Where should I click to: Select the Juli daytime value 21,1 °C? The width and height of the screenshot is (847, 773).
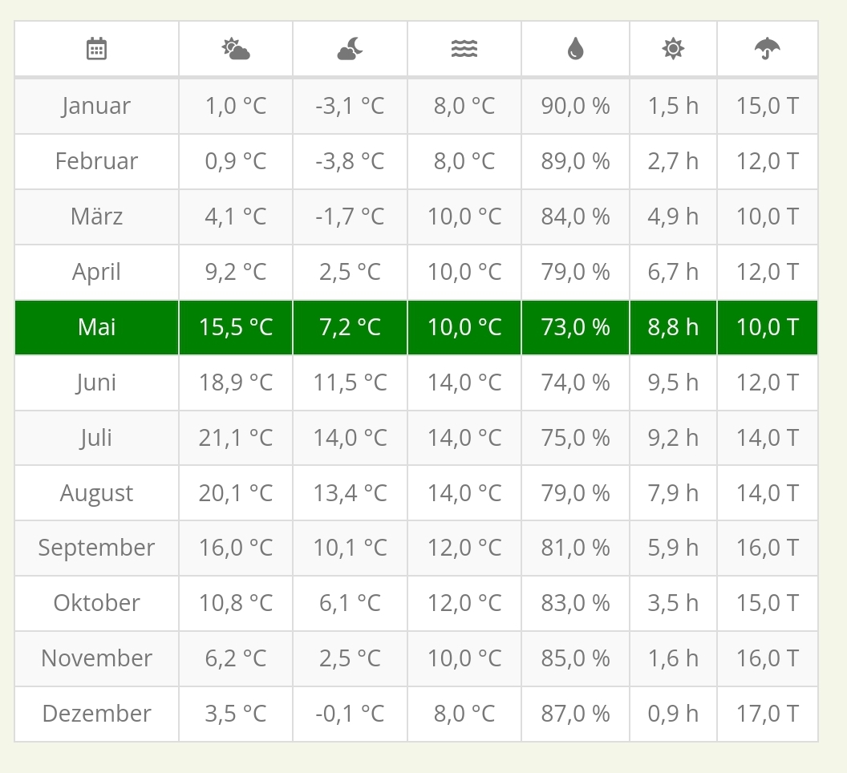click(x=236, y=438)
